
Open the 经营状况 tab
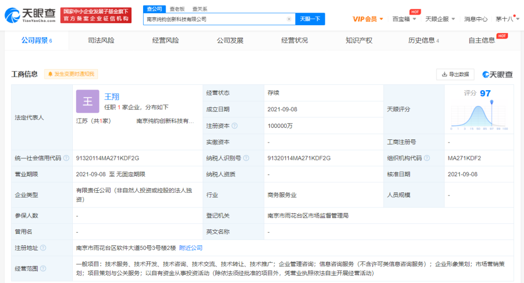[x=294, y=40]
